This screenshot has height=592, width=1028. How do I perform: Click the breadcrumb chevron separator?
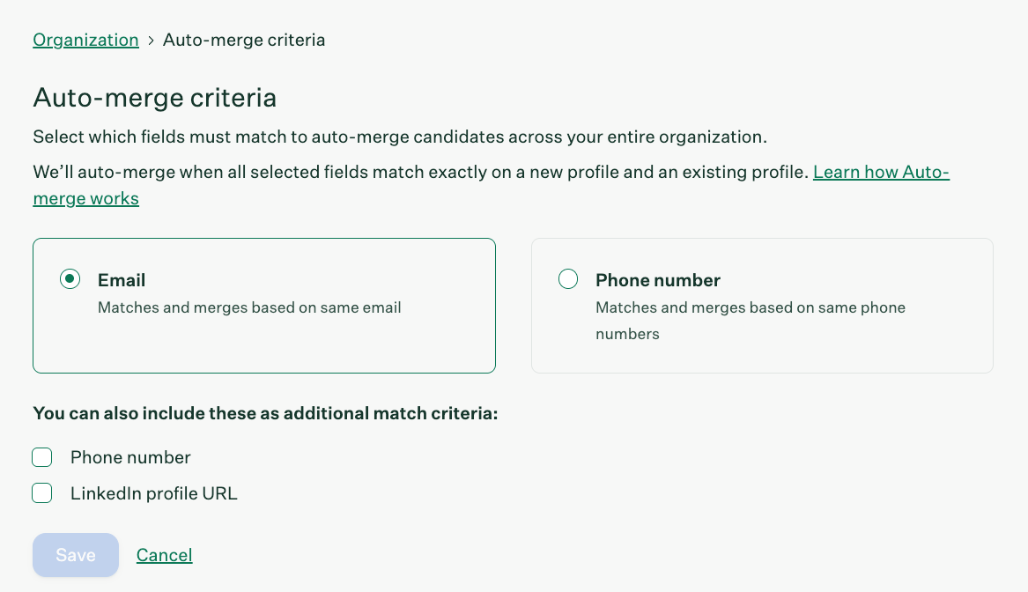pyautogui.click(x=151, y=40)
